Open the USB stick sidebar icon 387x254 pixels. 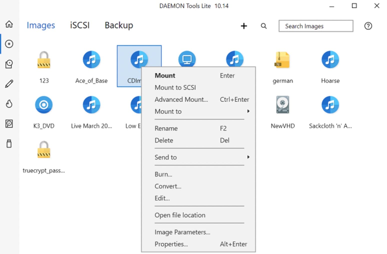[x=9, y=144]
